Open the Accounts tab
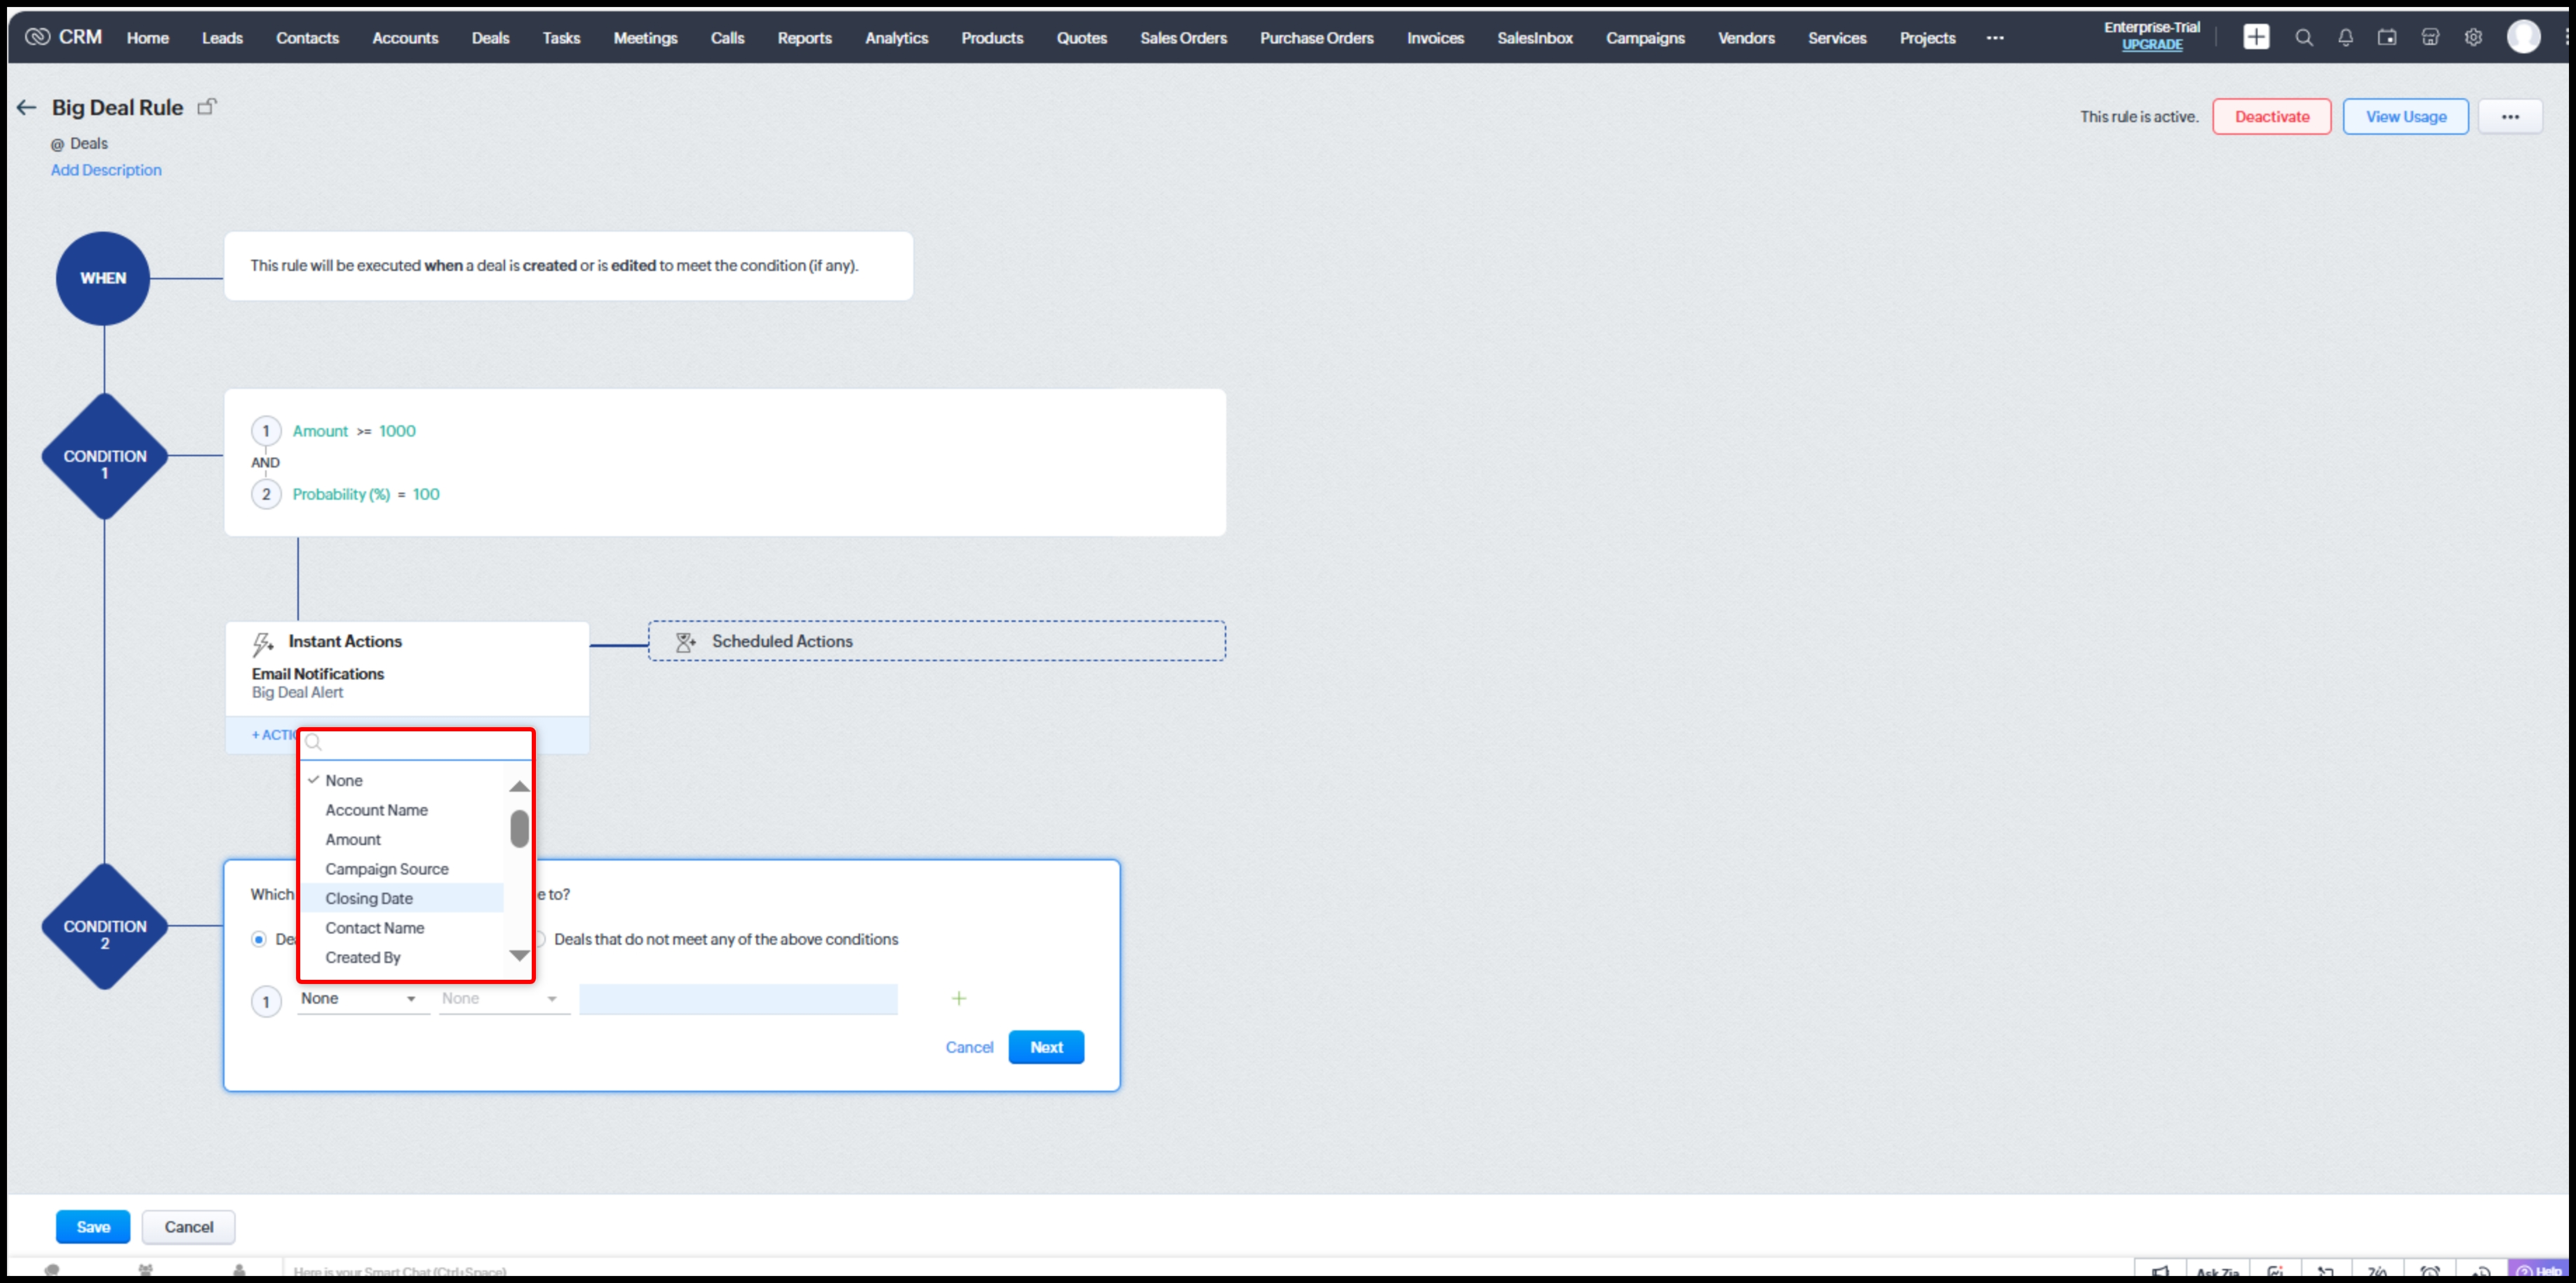2576x1283 pixels. click(405, 38)
